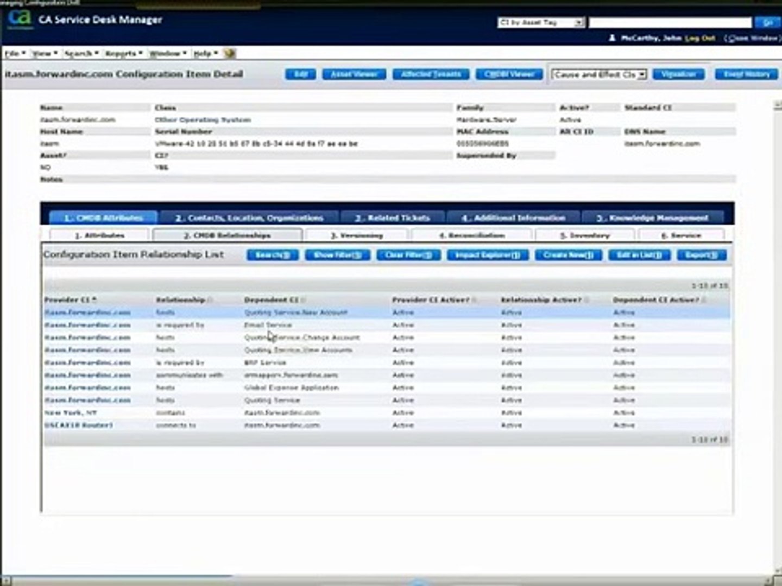The image size is (782, 586).
Task: Click BRF Service dependent CI
Action: 265,362
